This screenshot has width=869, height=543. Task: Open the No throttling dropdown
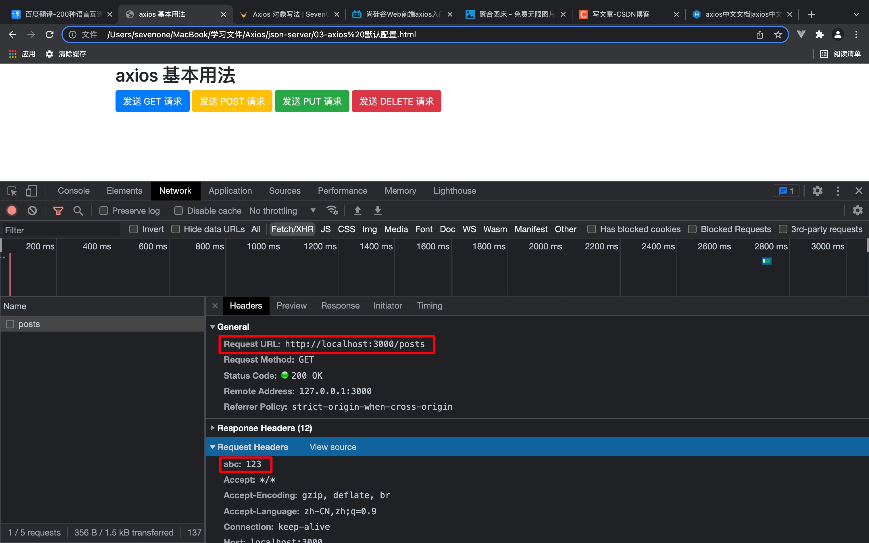click(x=282, y=211)
